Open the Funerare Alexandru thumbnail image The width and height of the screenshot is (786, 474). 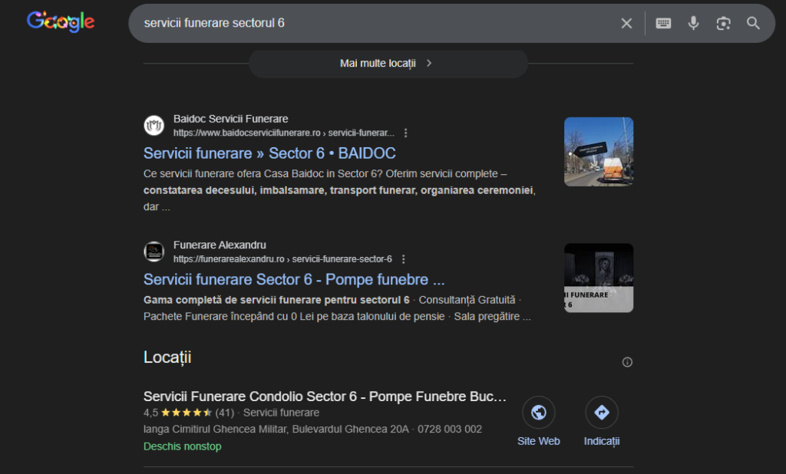point(599,278)
